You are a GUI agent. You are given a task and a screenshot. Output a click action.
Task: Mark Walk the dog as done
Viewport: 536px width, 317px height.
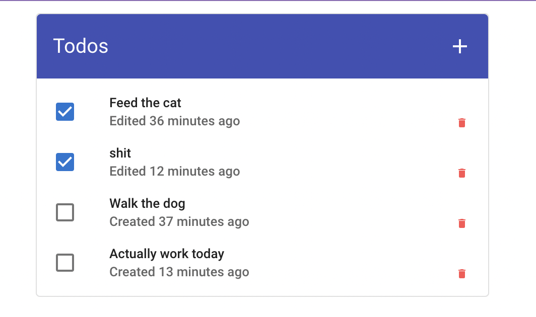coord(65,212)
